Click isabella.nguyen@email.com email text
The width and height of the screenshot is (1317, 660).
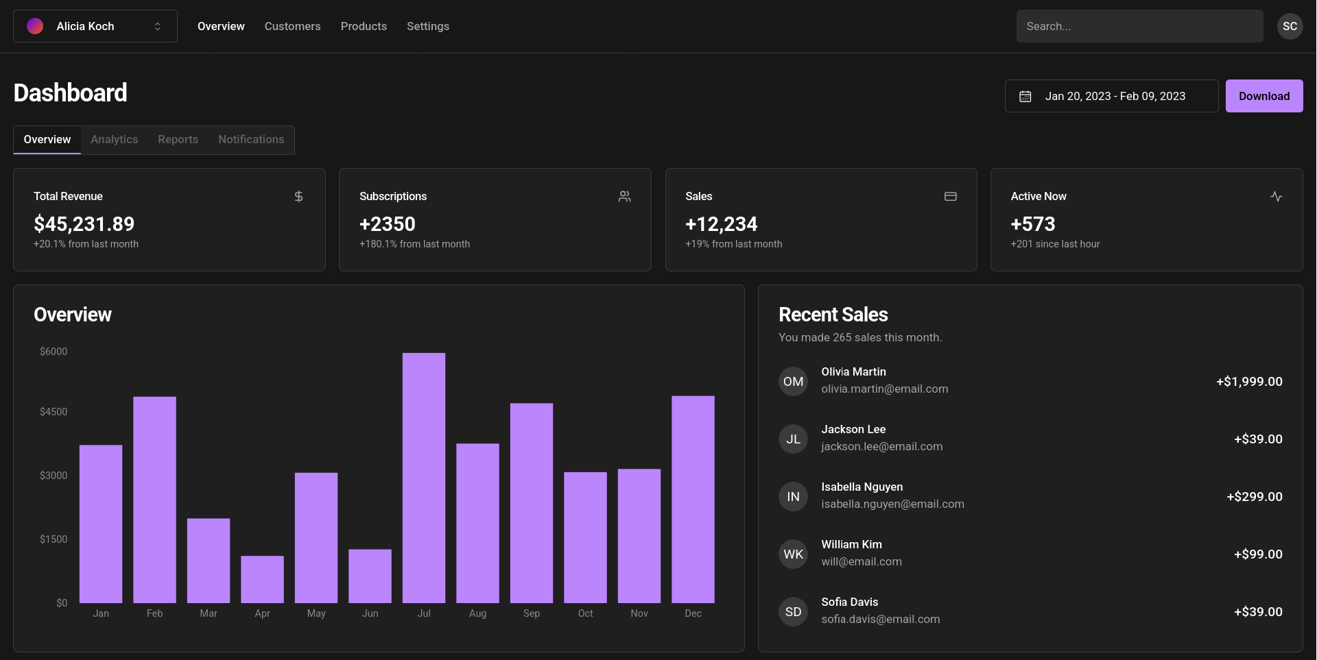coord(892,504)
